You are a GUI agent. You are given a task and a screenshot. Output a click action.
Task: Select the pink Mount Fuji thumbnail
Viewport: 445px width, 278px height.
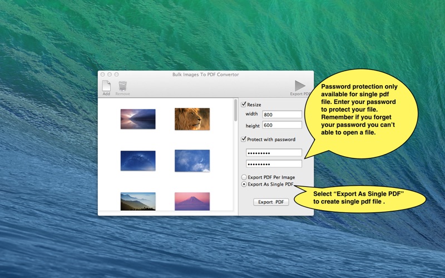192,201
